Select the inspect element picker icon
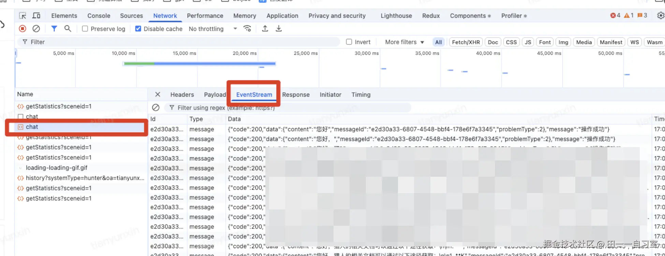 pyautogui.click(x=23, y=16)
